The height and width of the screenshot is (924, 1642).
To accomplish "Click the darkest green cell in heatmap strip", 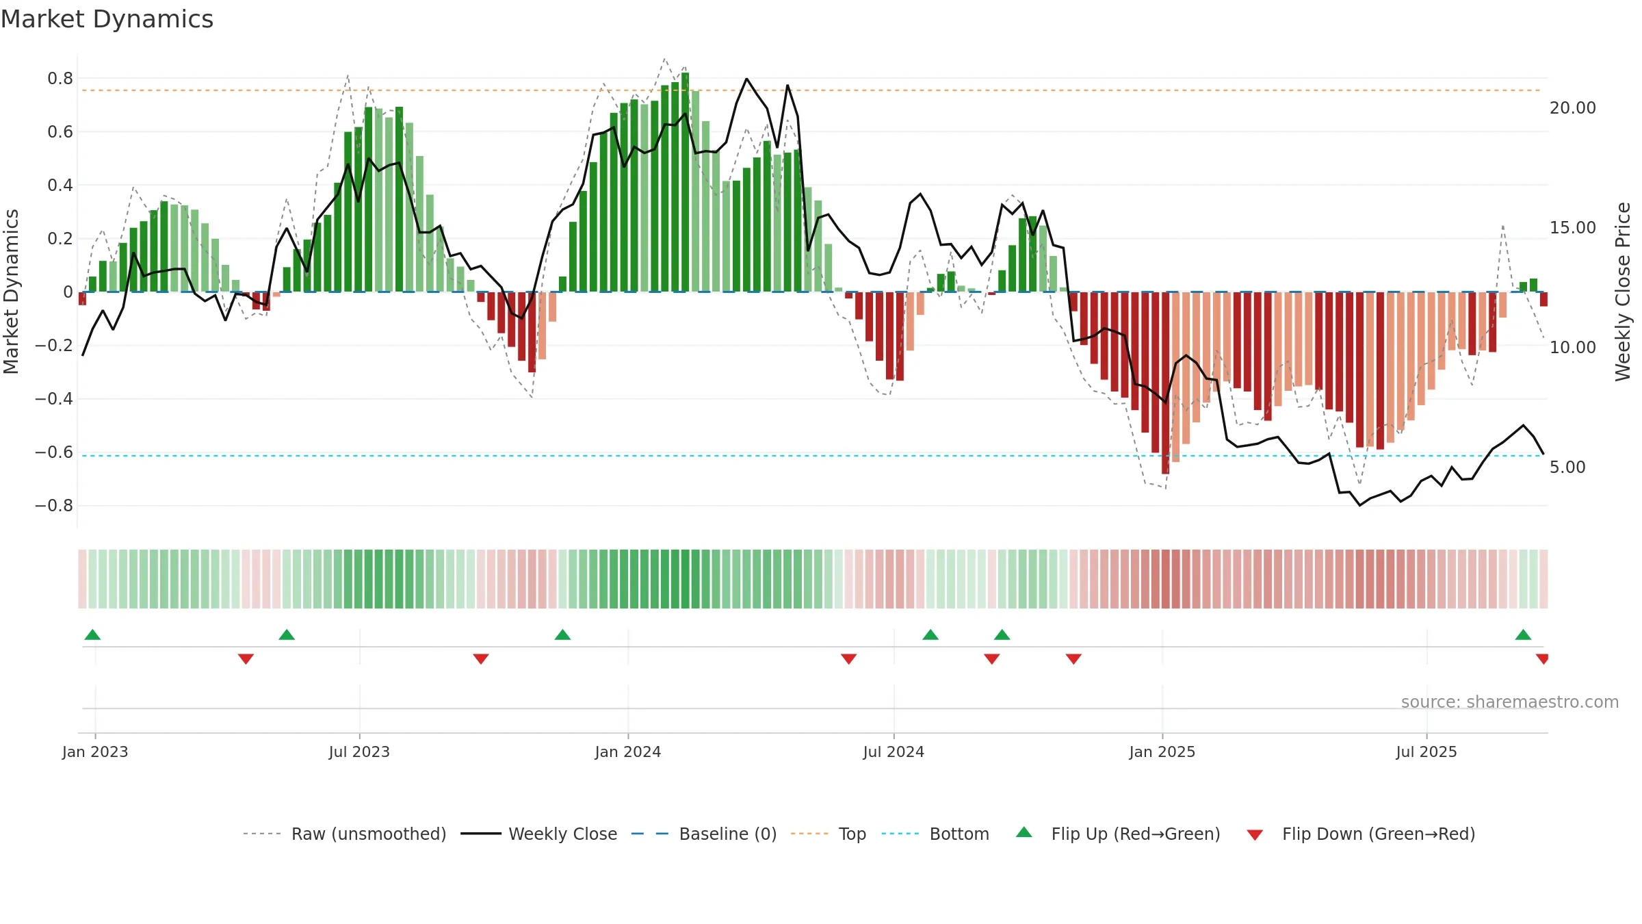I will click(x=685, y=579).
